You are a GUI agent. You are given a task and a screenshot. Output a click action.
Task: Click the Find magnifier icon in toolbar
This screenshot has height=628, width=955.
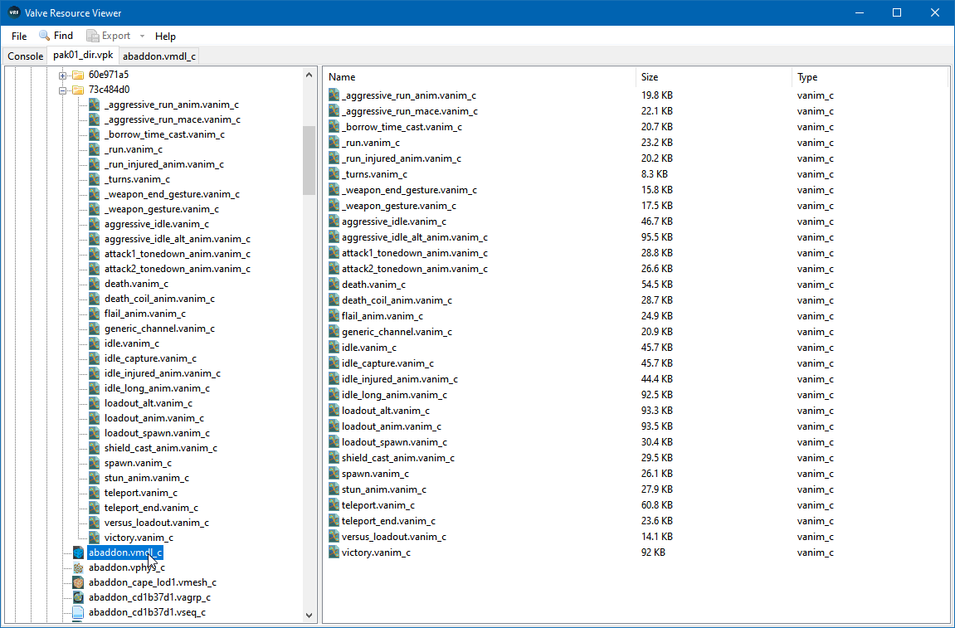coord(45,36)
